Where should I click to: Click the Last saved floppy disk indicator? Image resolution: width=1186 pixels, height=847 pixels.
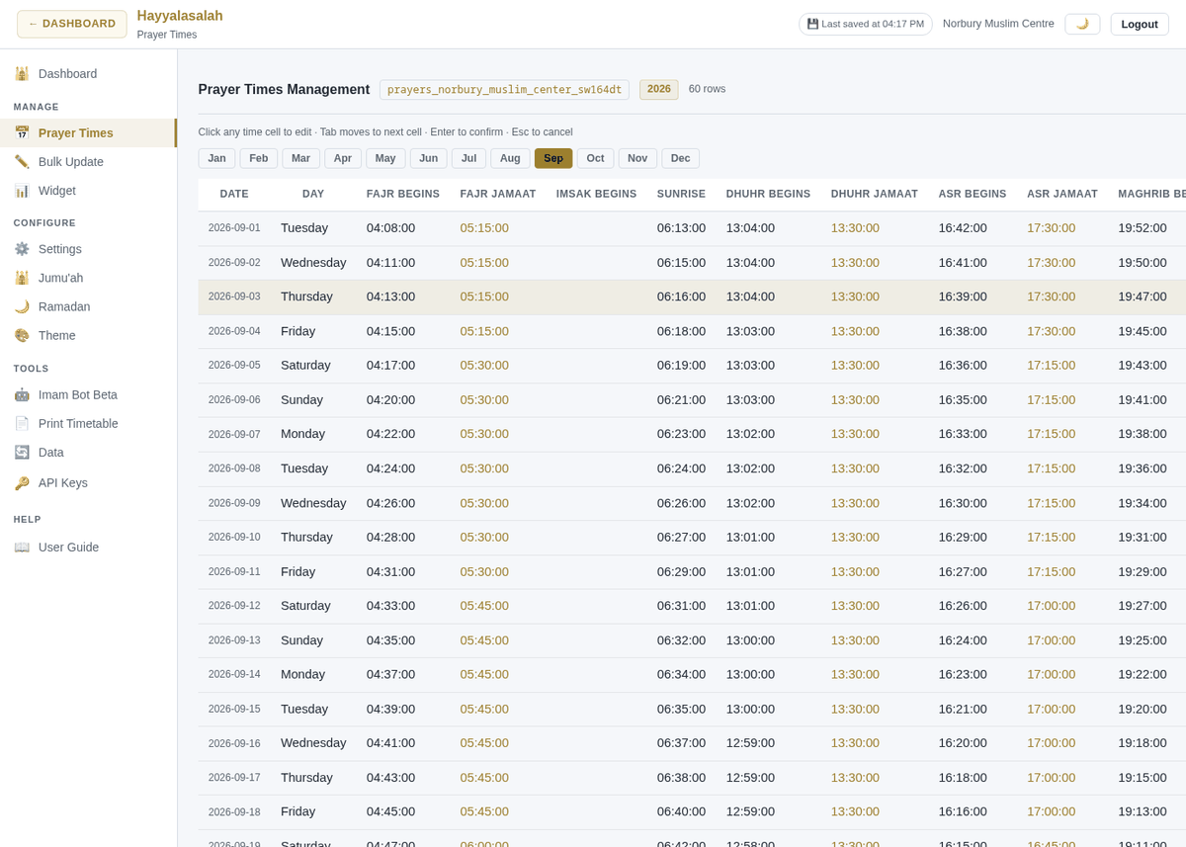pos(866,24)
